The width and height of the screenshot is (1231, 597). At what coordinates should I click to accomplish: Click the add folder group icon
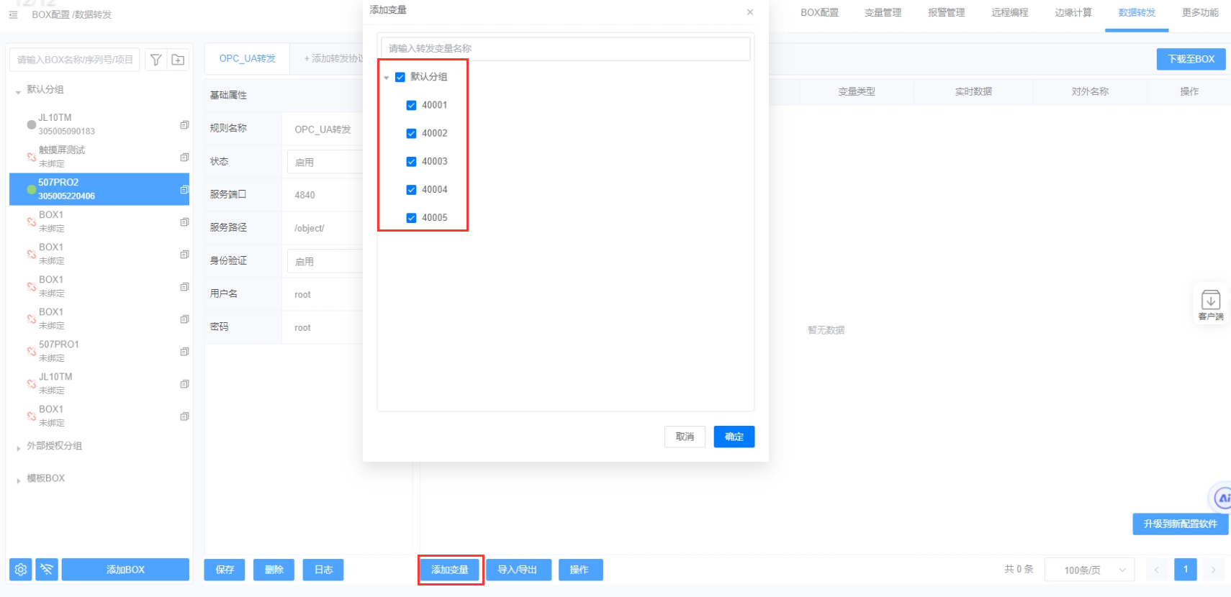178,60
